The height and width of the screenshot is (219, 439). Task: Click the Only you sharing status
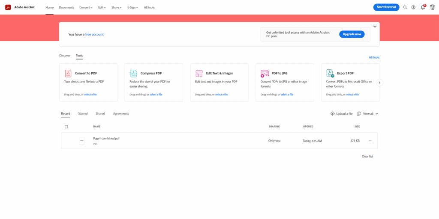click(274, 141)
